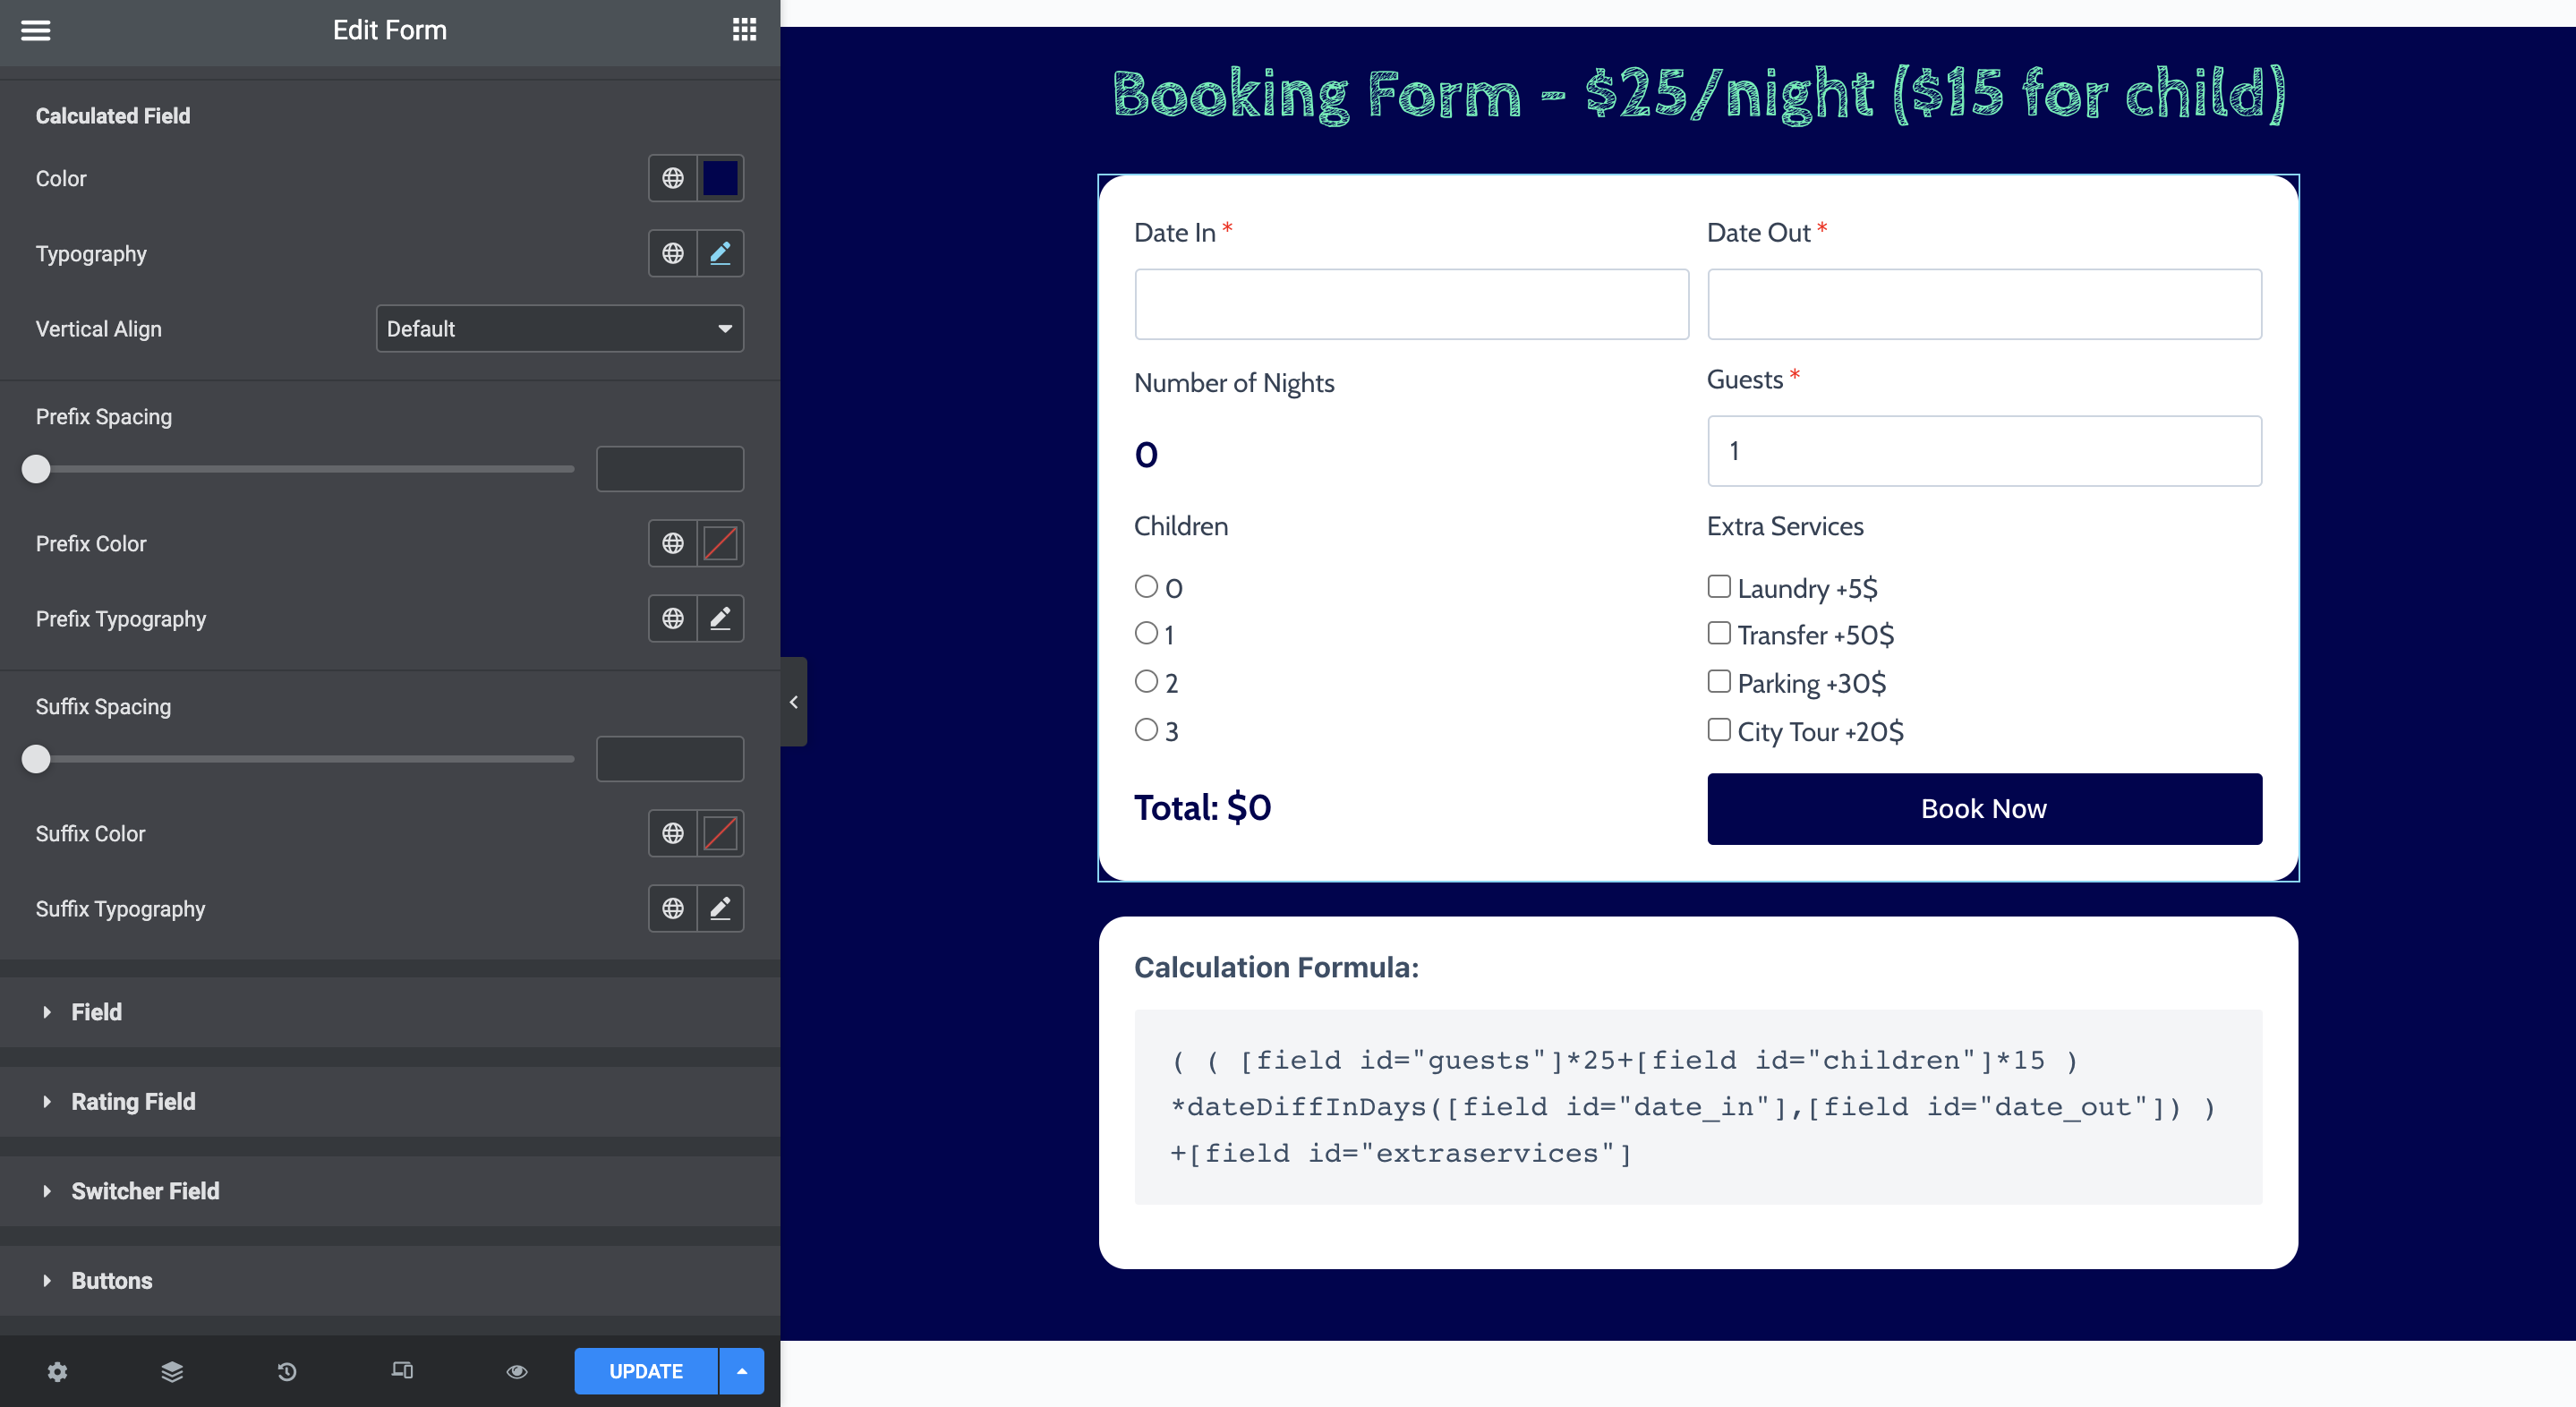This screenshot has width=2576, height=1407.
Task: Open revision History icon
Action: [287, 1371]
